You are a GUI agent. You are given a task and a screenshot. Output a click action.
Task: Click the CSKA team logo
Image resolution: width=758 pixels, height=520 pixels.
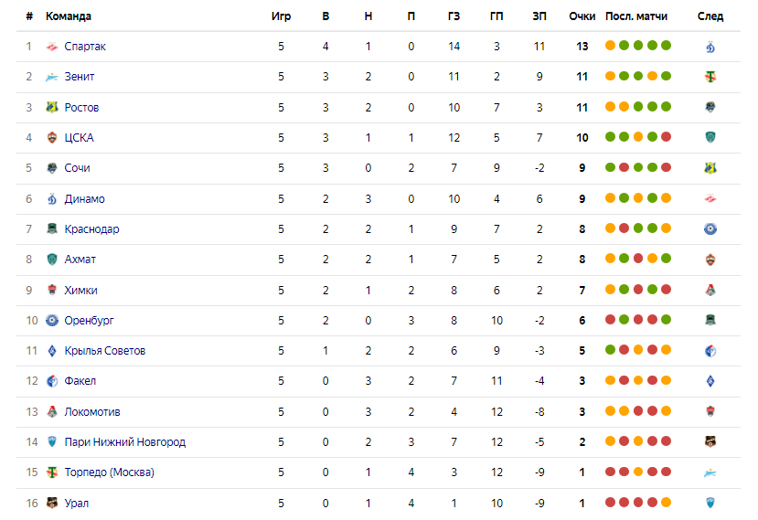(x=52, y=138)
